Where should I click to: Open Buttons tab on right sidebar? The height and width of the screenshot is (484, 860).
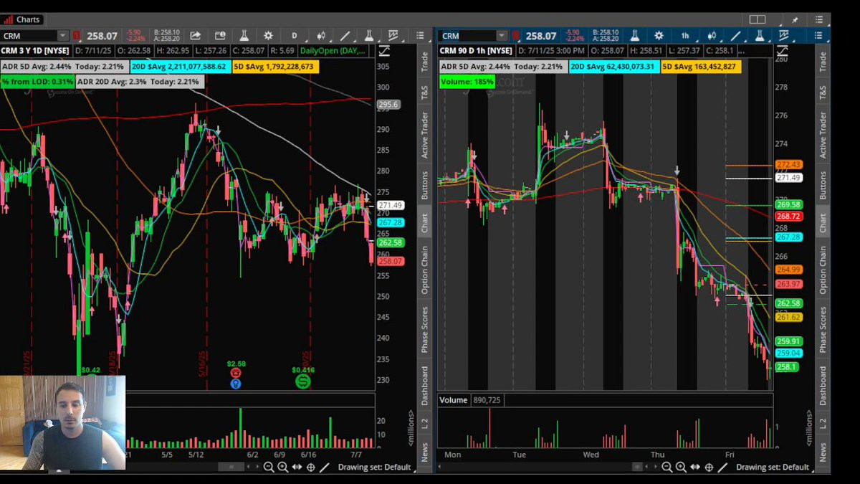tap(823, 185)
